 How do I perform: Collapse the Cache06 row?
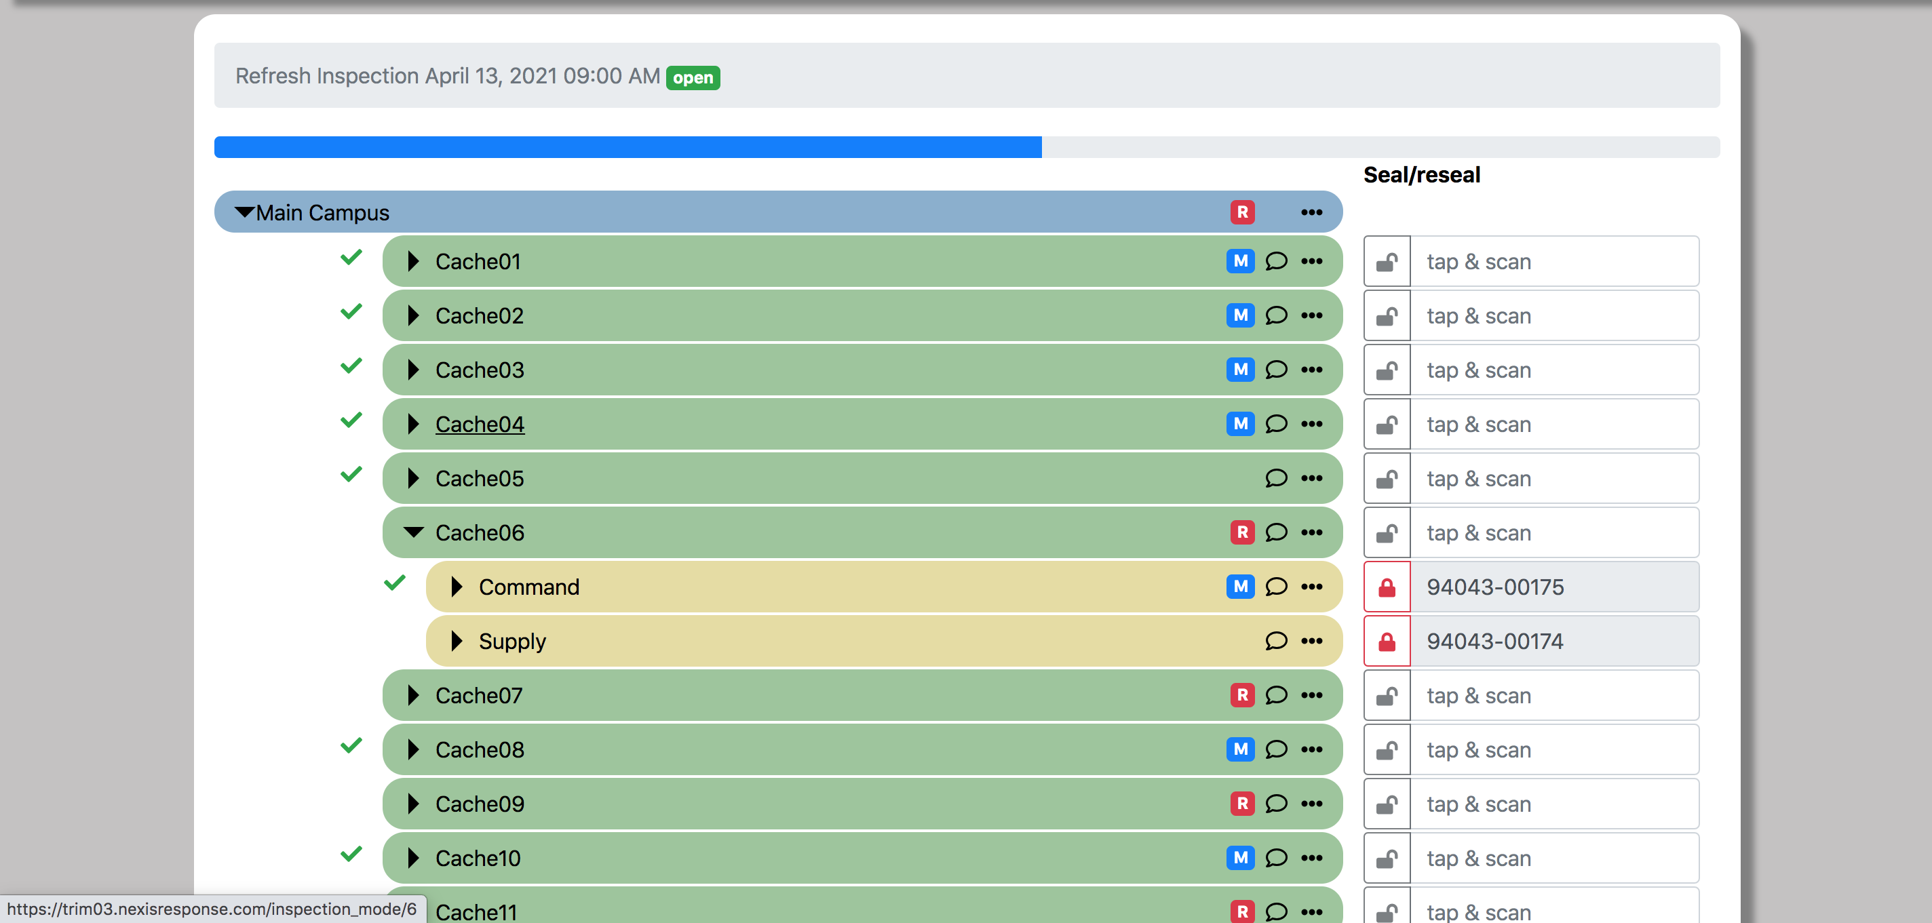point(413,532)
